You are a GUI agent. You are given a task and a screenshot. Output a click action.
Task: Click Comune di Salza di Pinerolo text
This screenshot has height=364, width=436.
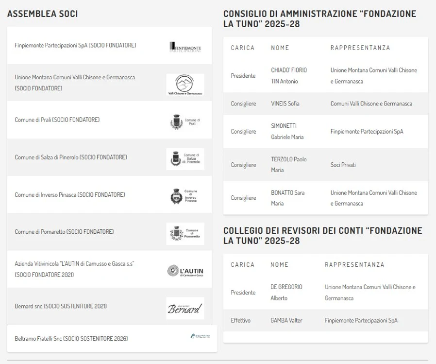[x=71, y=157]
